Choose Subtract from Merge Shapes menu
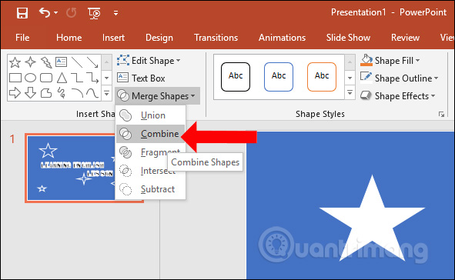Viewport: 455px width, 280px height. click(150, 189)
